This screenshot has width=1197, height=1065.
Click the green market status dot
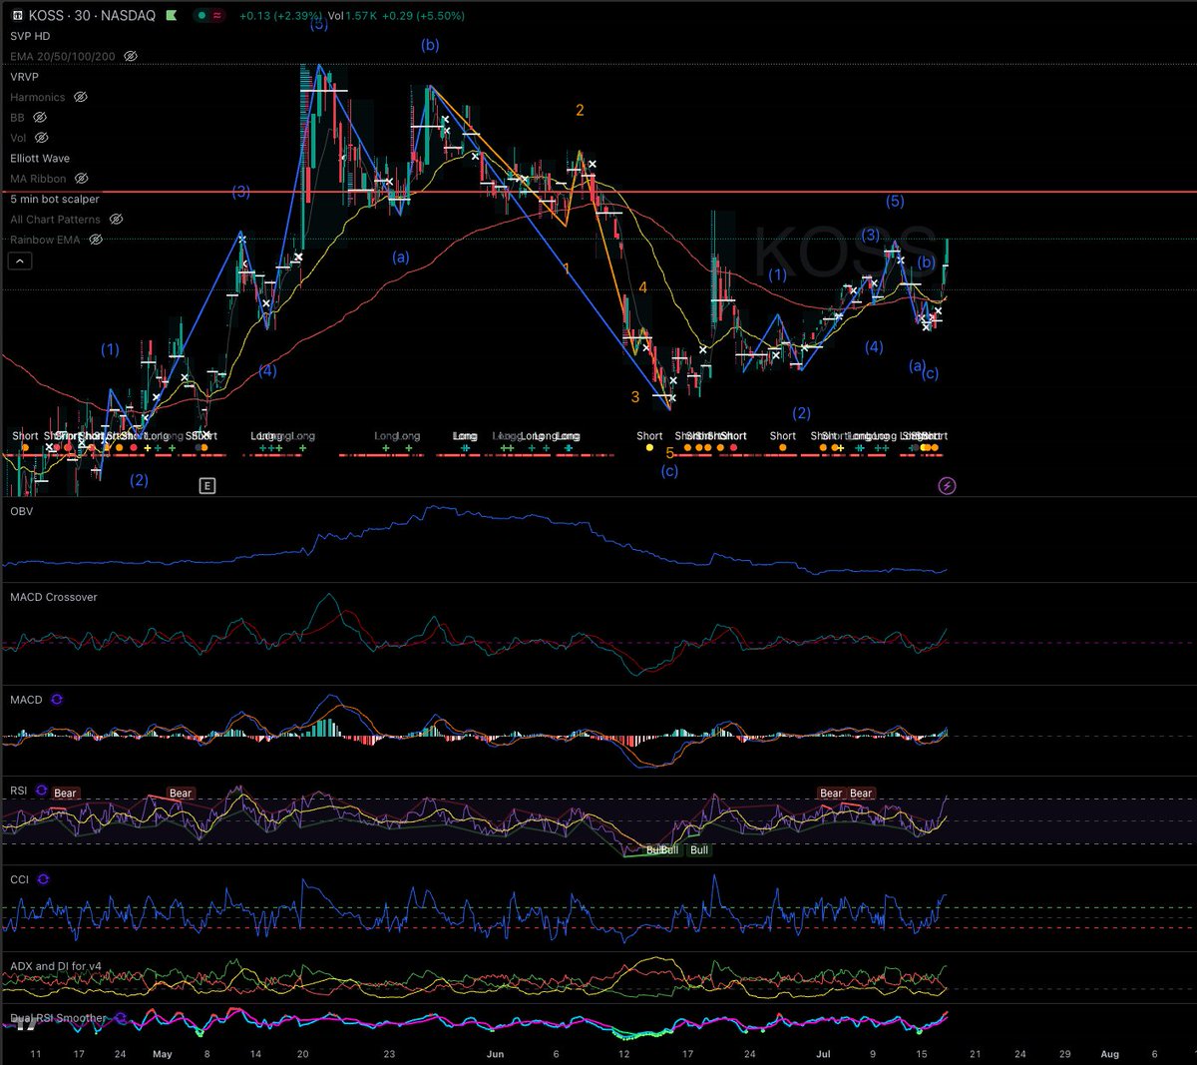coord(200,16)
